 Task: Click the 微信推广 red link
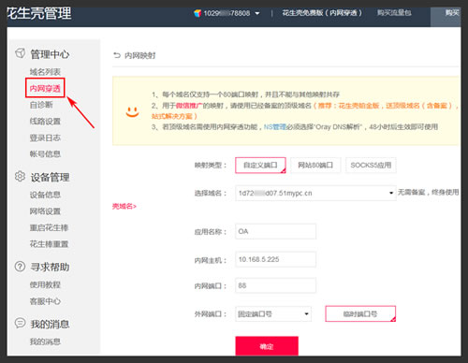point(189,106)
